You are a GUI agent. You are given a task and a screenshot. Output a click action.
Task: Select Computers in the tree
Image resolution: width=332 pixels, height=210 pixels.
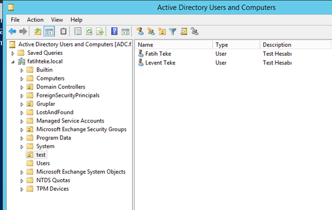[x=50, y=78]
